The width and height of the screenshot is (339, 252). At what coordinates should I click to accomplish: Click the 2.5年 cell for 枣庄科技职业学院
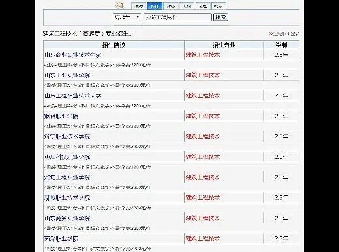point(282,157)
